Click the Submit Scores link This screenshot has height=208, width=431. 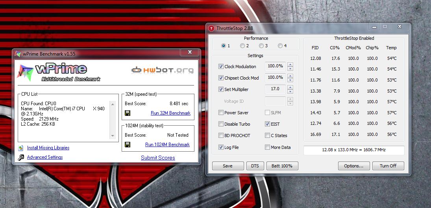[158, 158]
